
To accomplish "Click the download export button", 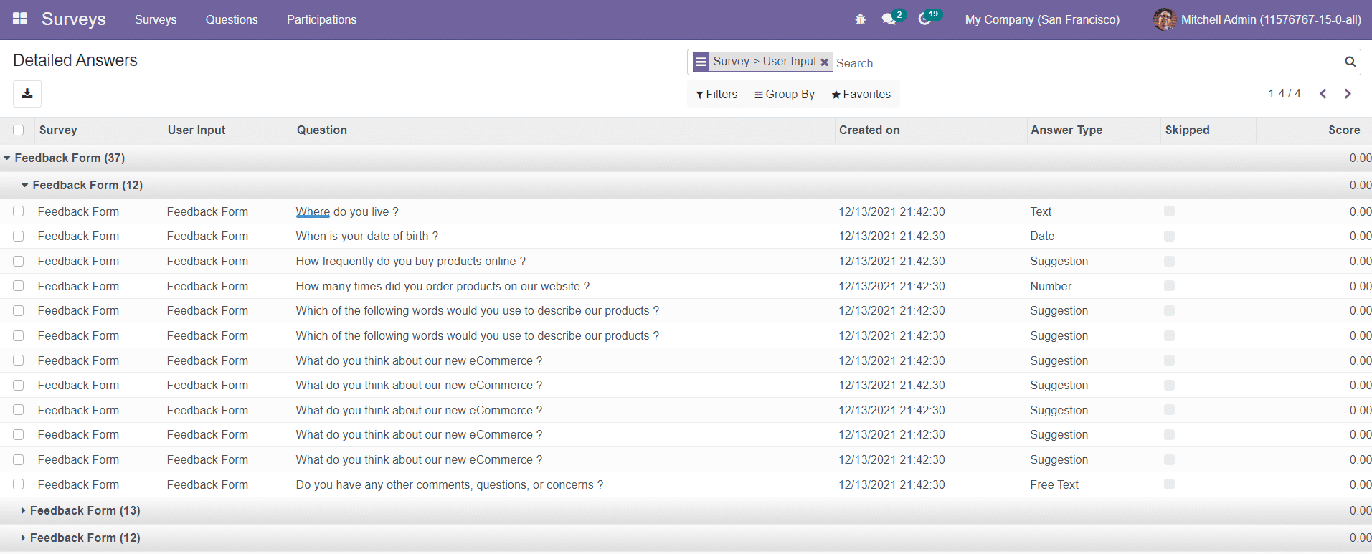I will [x=27, y=94].
